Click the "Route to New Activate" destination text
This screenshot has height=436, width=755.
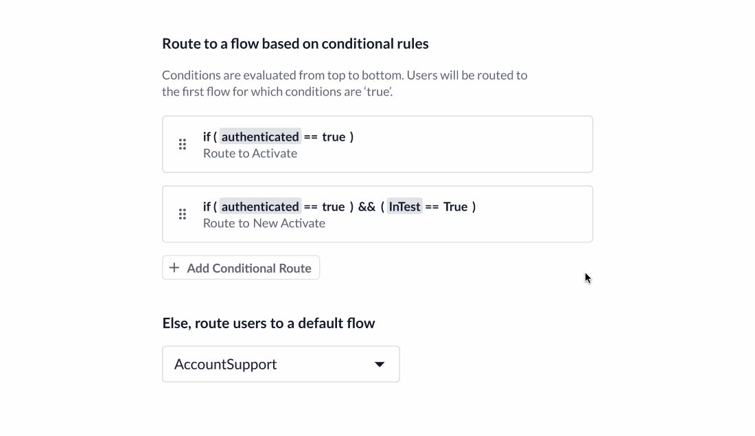[x=264, y=223]
